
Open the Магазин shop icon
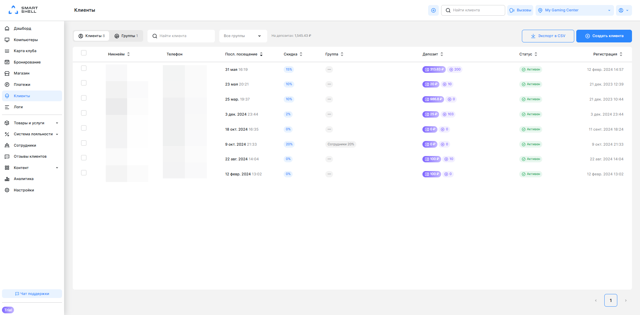click(x=7, y=73)
